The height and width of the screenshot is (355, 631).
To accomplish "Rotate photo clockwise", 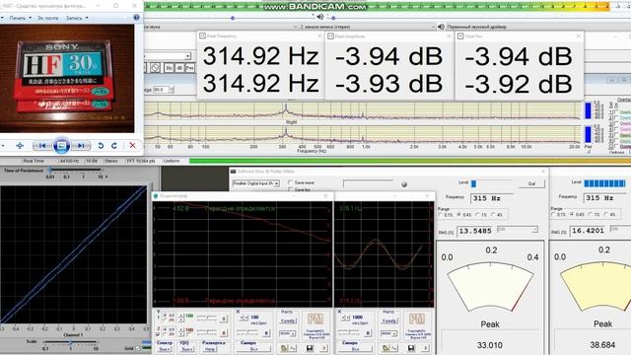I will [114, 146].
